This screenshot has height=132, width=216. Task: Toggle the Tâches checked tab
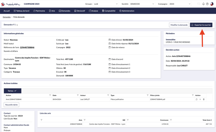(x=13, y=91)
